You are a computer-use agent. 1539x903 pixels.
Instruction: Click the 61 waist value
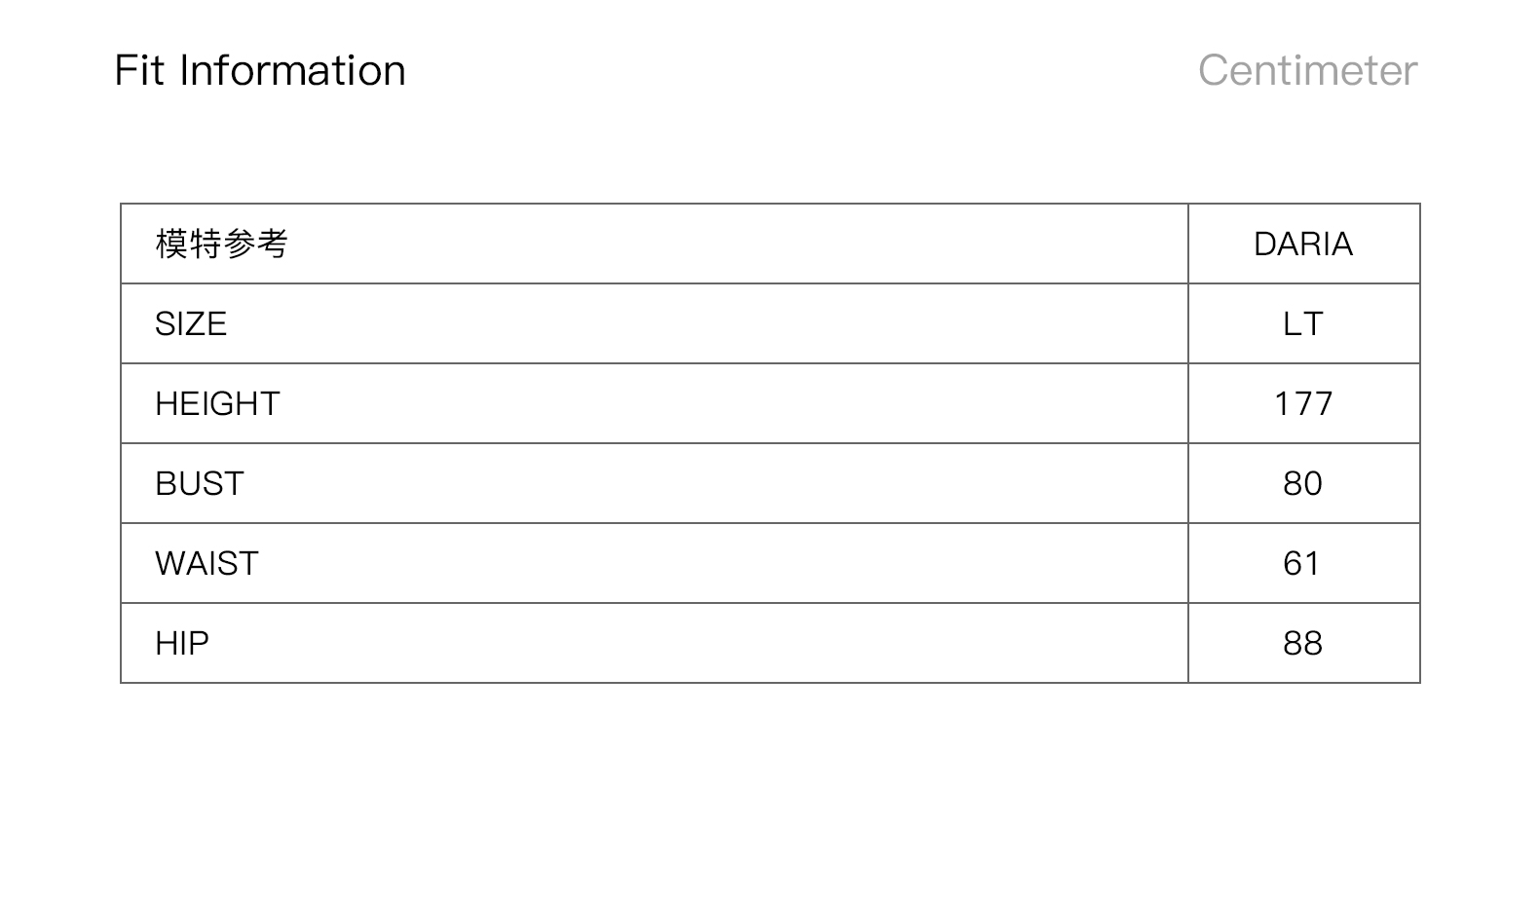[x=1302, y=563]
